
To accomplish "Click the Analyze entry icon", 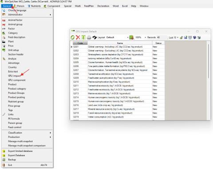I will pos(4,59).
